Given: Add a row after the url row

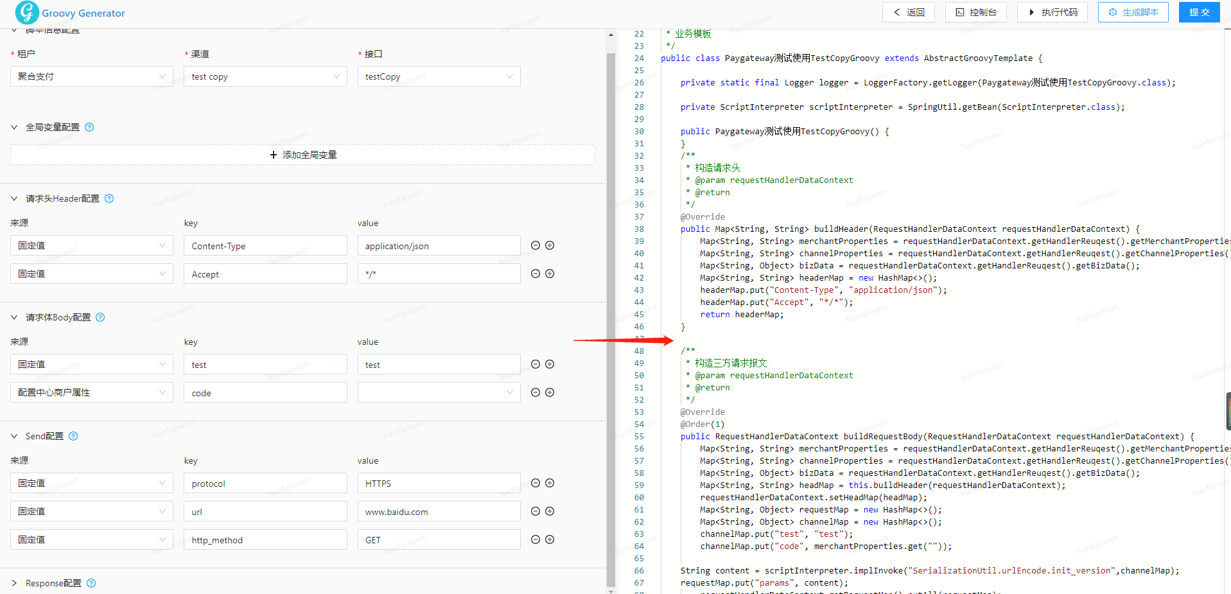Looking at the screenshot, I should 550,511.
